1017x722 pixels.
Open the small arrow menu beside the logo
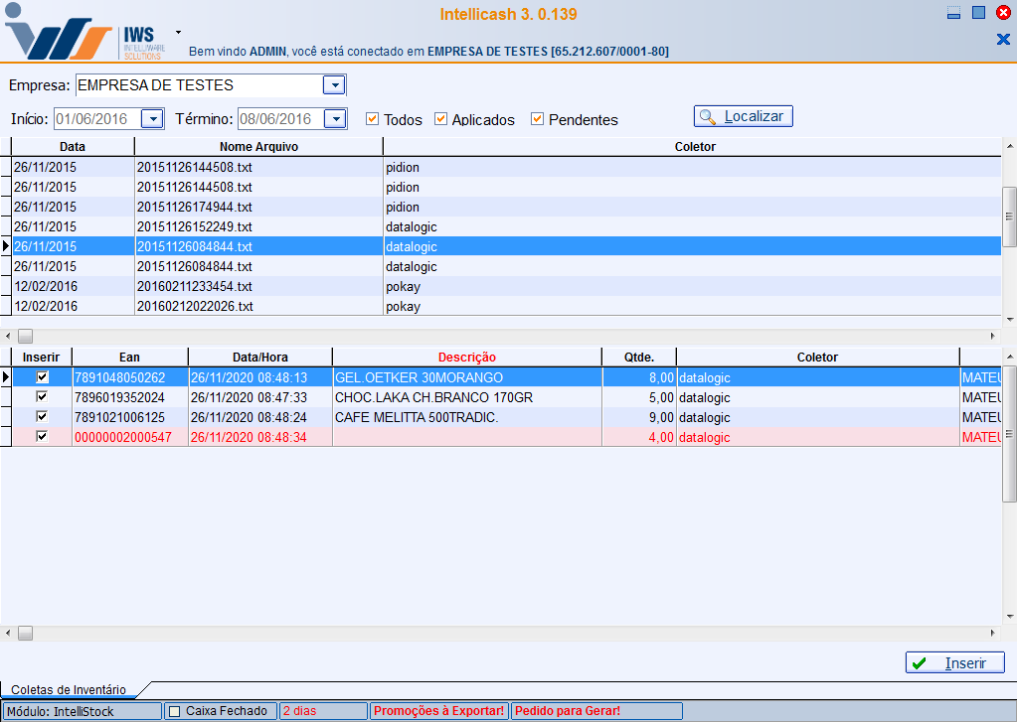click(x=178, y=32)
